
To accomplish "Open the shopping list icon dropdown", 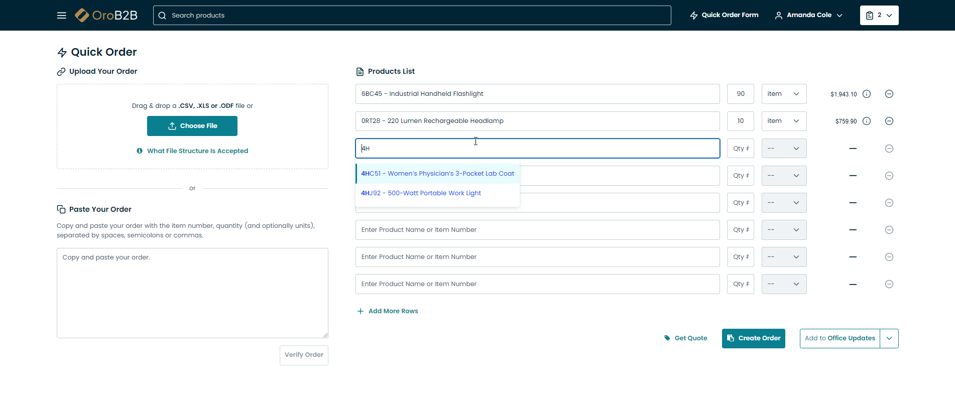I will pyautogui.click(x=879, y=16).
